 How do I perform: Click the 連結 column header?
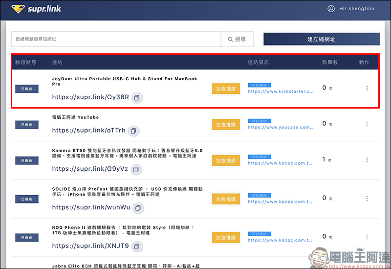[57, 63]
